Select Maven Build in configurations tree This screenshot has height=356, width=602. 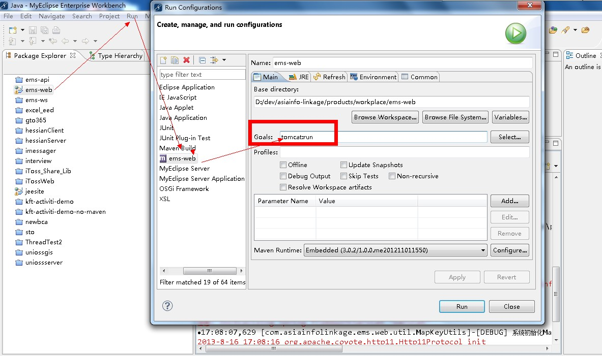click(178, 148)
